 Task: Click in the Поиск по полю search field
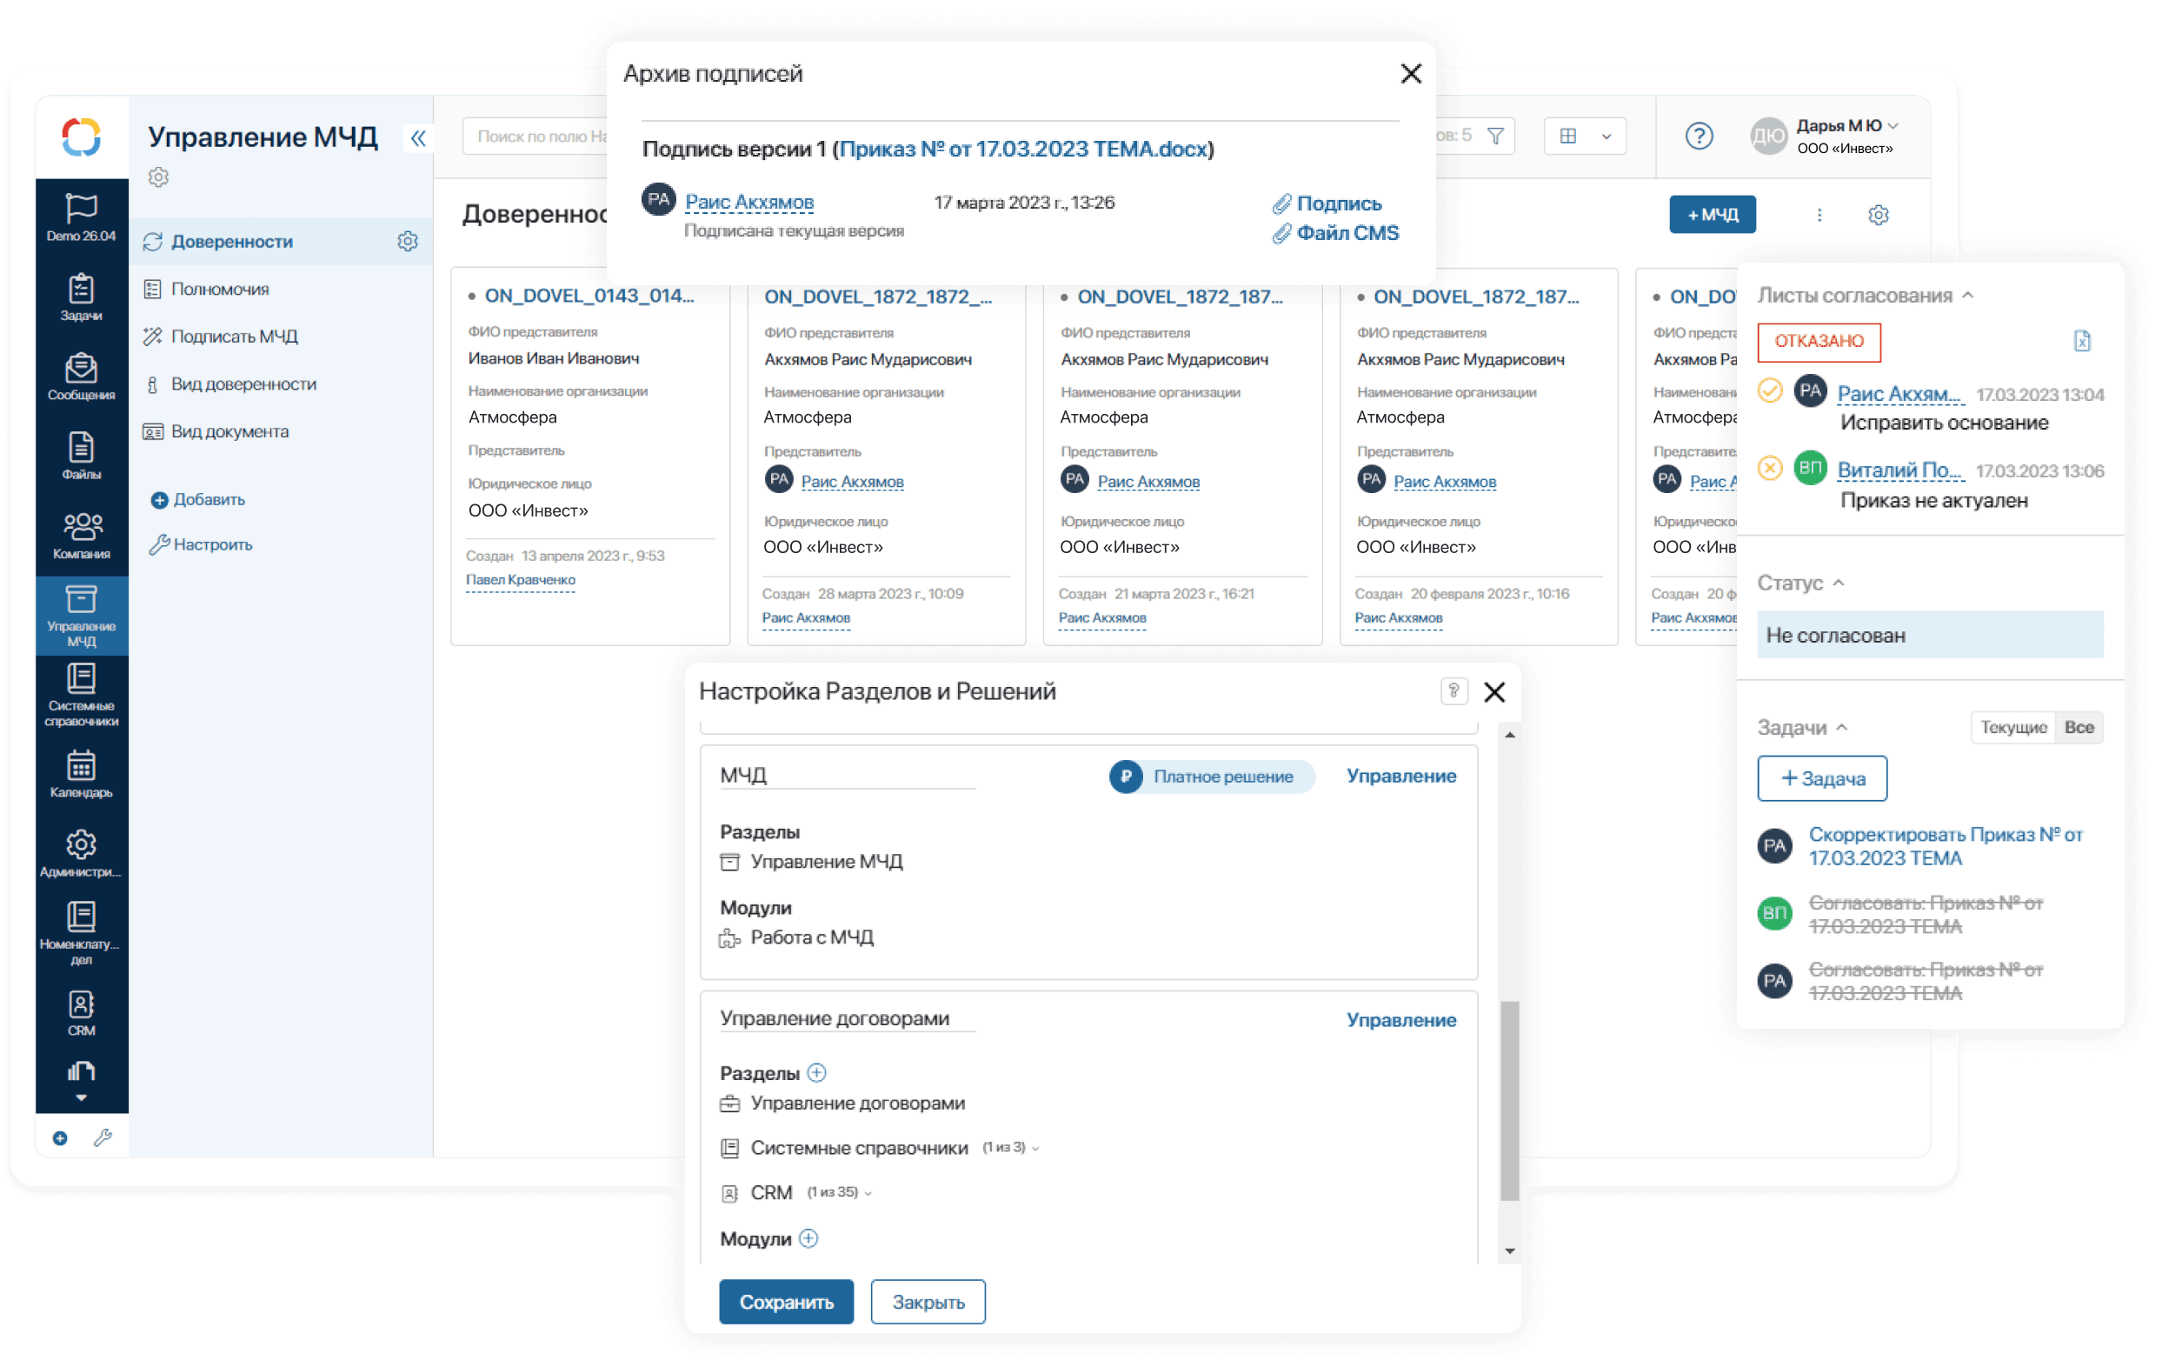tap(536, 137)
